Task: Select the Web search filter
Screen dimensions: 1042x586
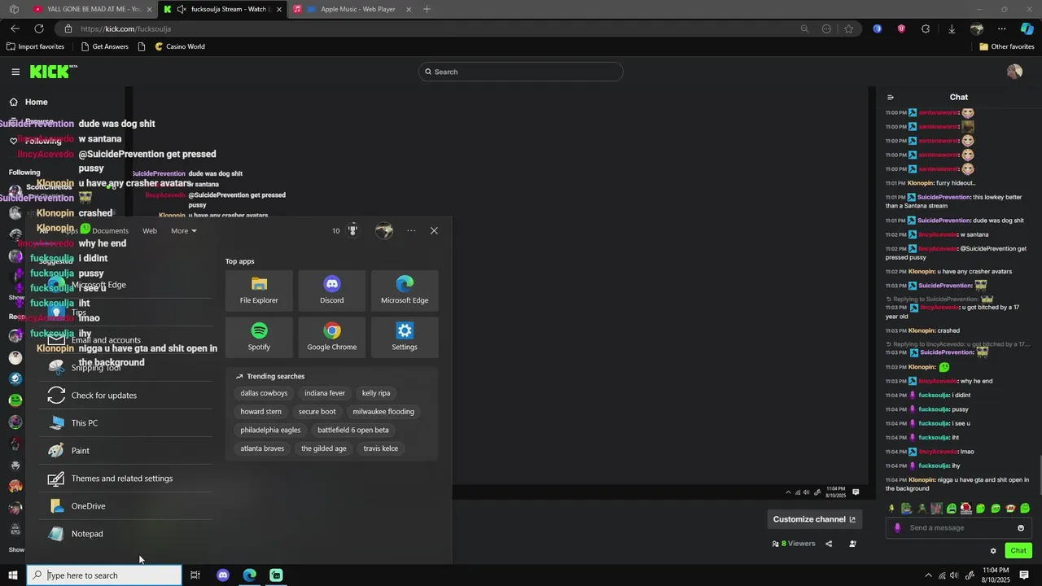Action: click(x=150, y=230)
